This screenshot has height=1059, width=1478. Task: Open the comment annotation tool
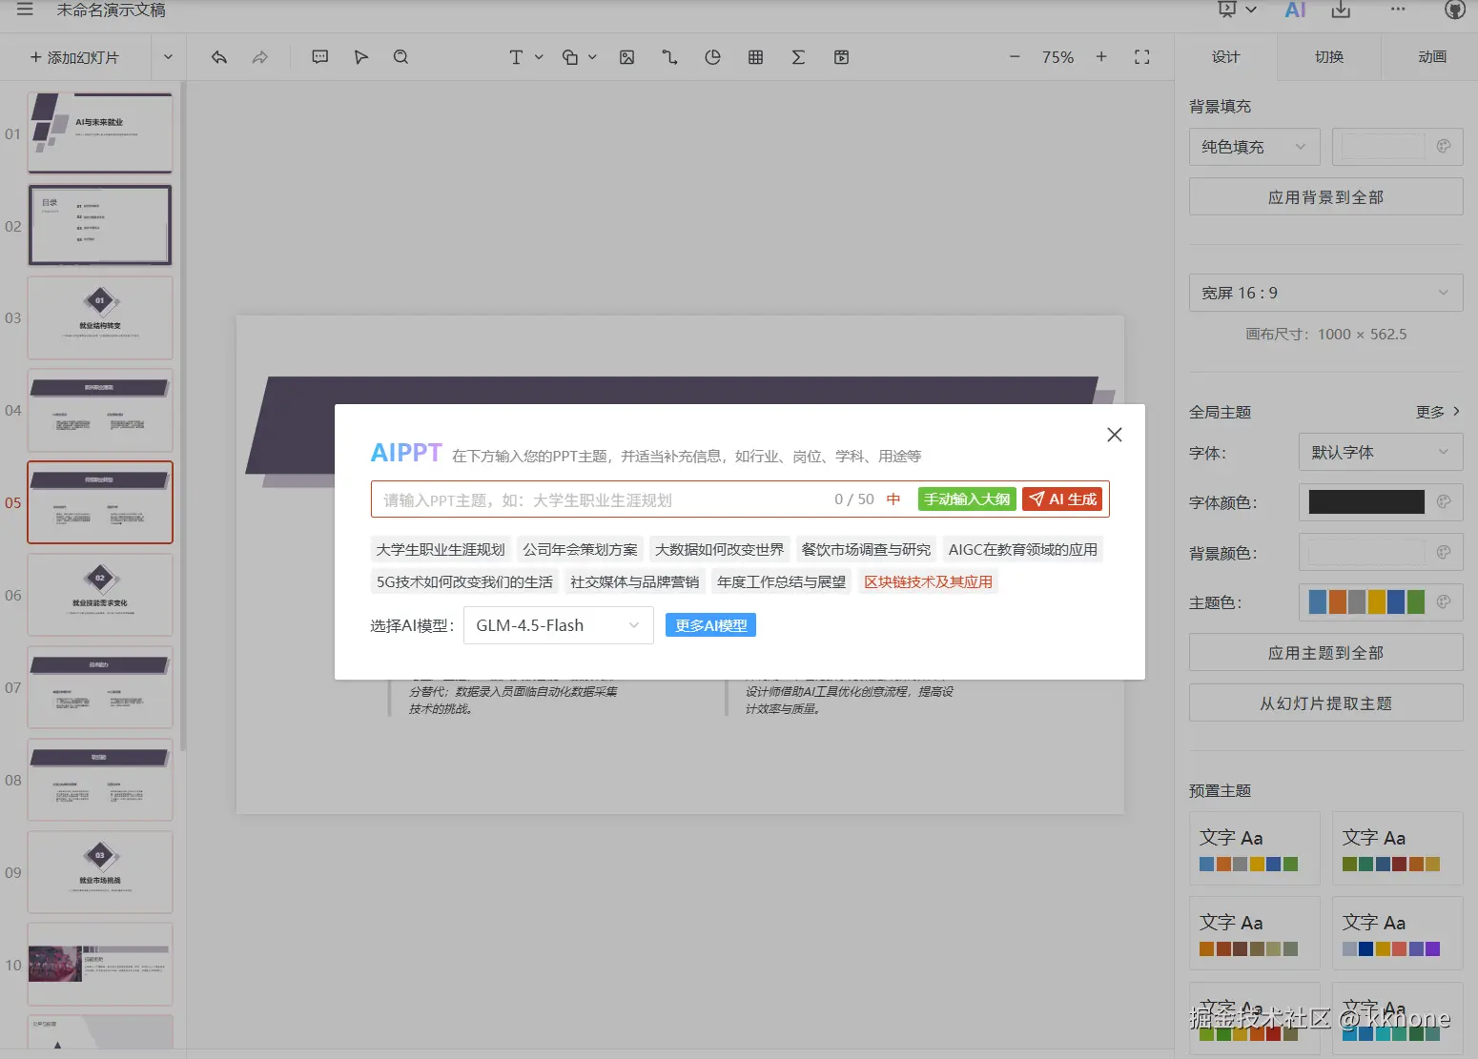click(318, 57)
